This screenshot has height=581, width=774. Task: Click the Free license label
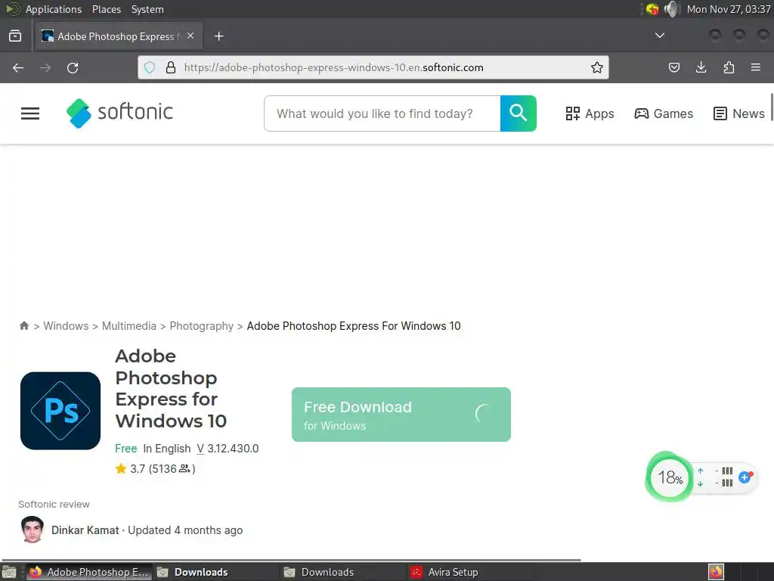126,449
